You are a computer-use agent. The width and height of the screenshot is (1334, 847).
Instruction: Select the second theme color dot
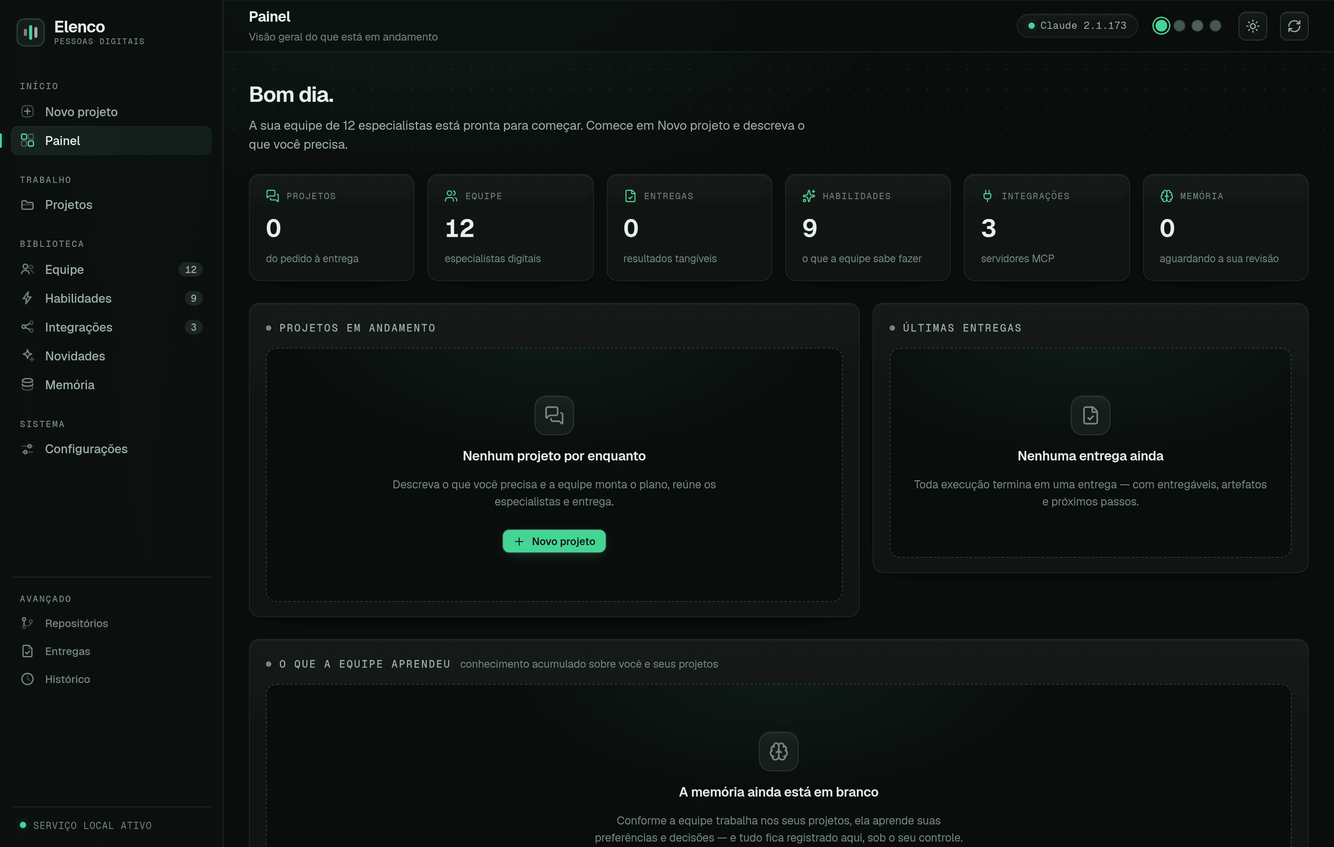tap(1179, 26)
